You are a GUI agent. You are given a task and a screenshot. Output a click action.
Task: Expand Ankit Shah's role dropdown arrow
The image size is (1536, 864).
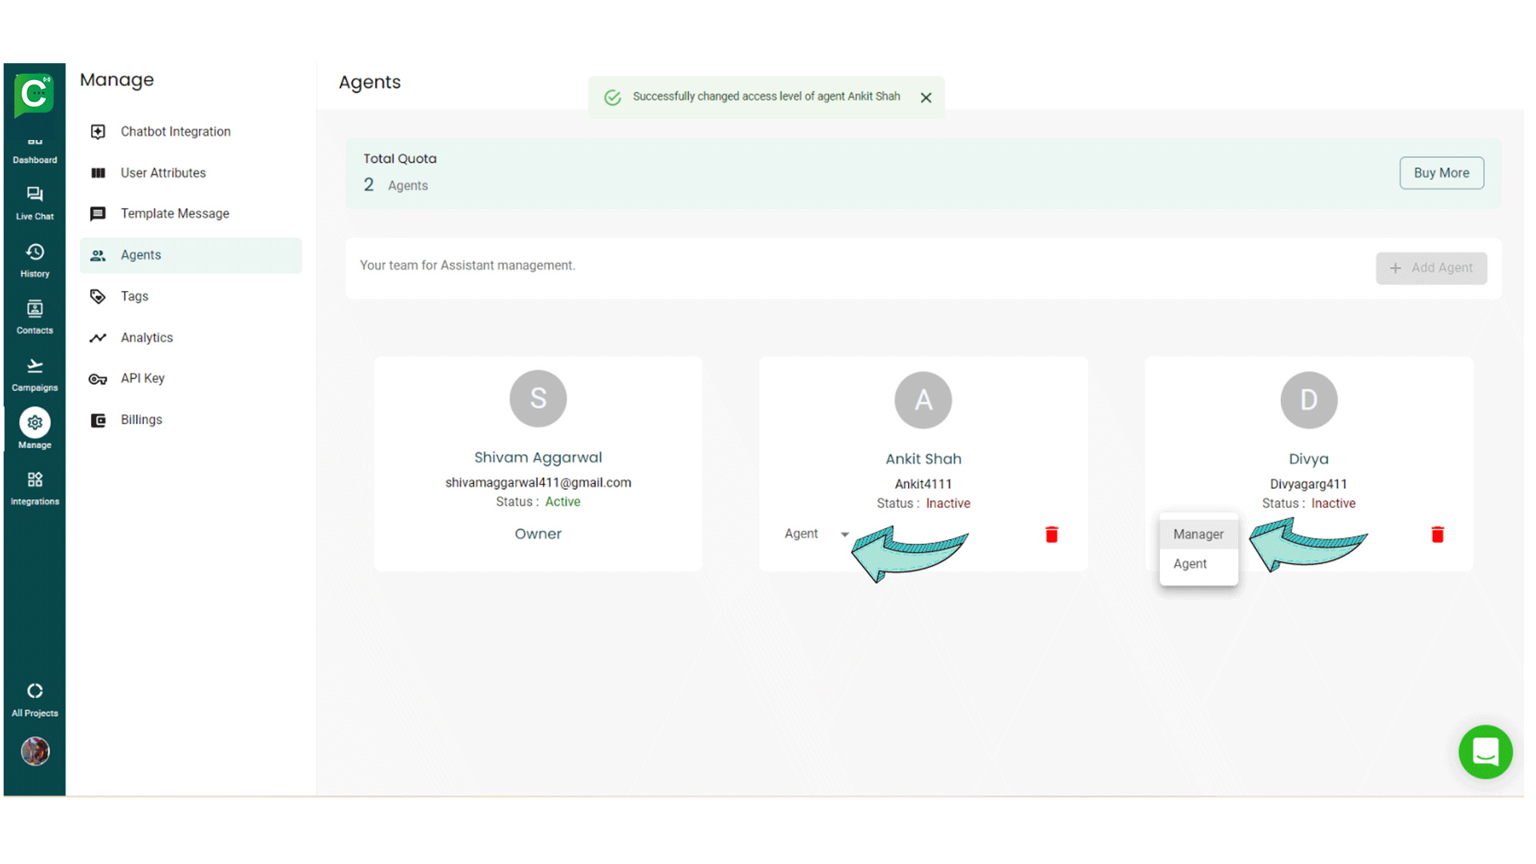844,534
